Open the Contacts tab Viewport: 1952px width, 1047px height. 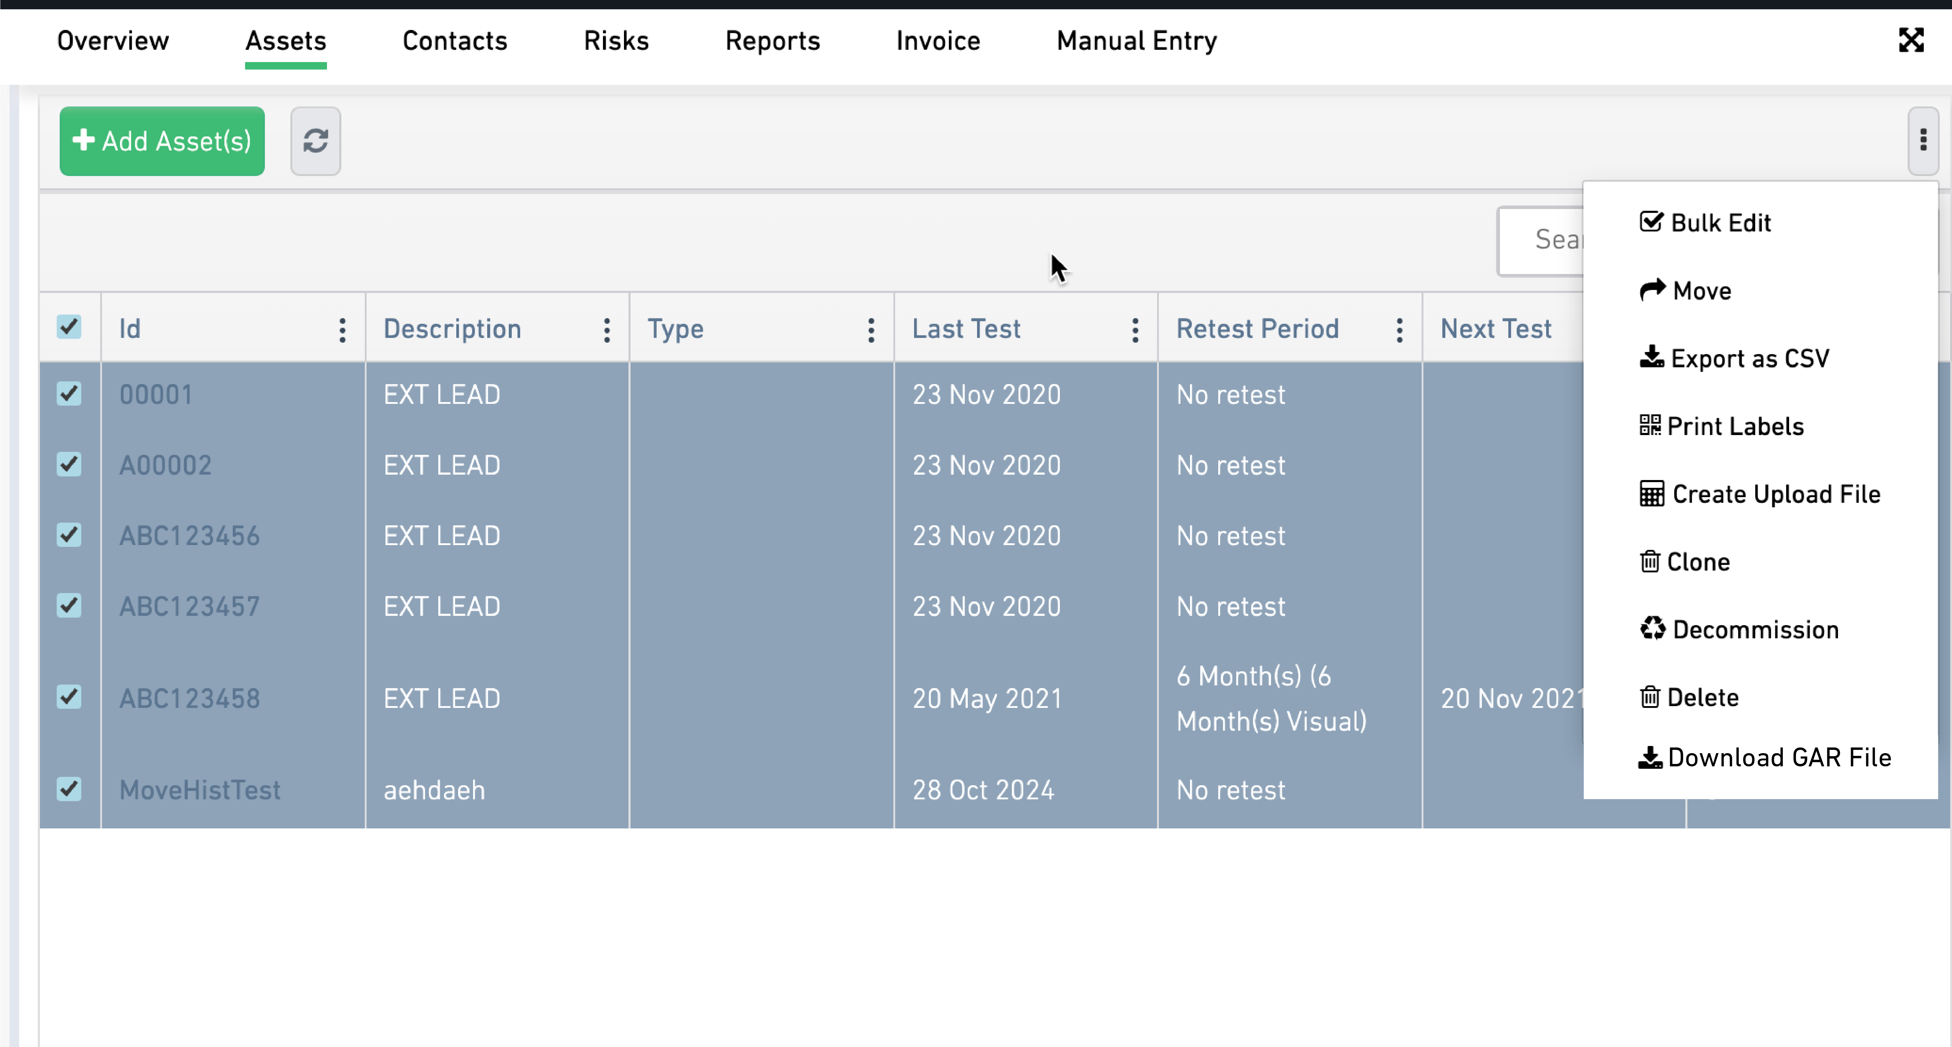(455, 40)
